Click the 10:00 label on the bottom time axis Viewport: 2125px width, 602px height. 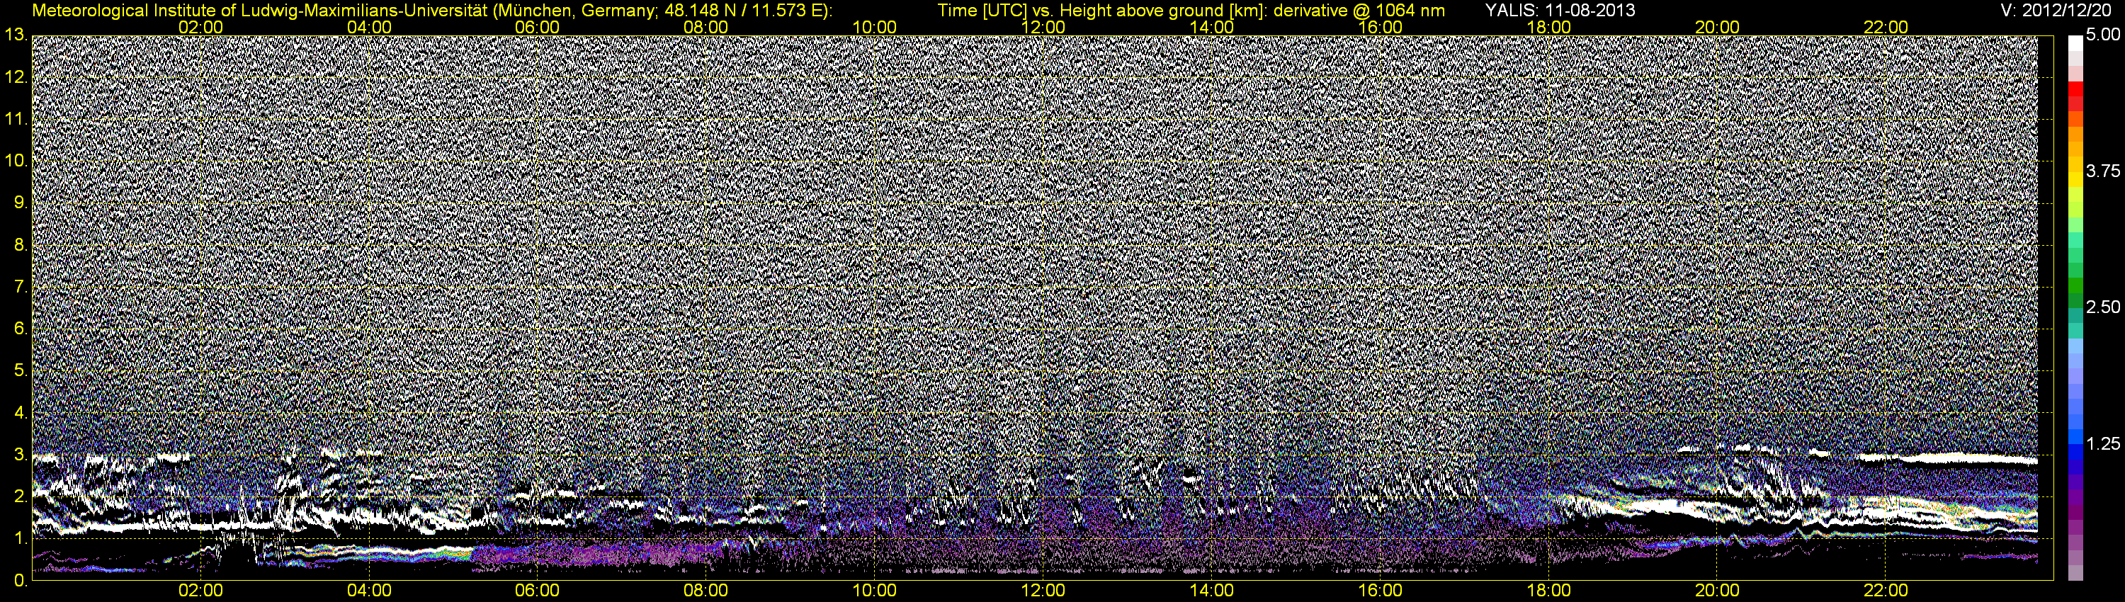874,591
